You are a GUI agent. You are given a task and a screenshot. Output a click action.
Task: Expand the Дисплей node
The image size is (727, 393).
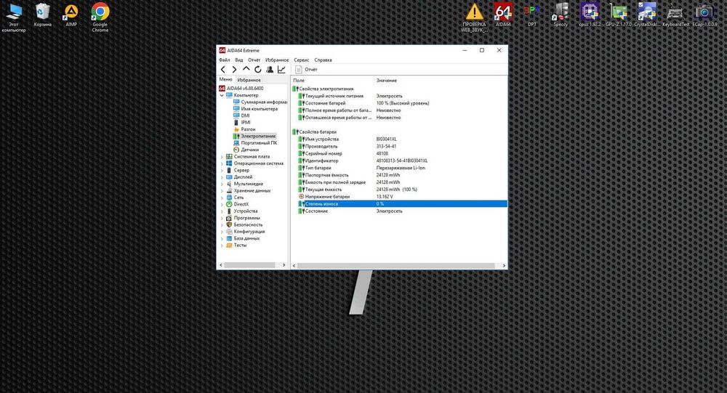pyautogui.click(x=222, y=177)
